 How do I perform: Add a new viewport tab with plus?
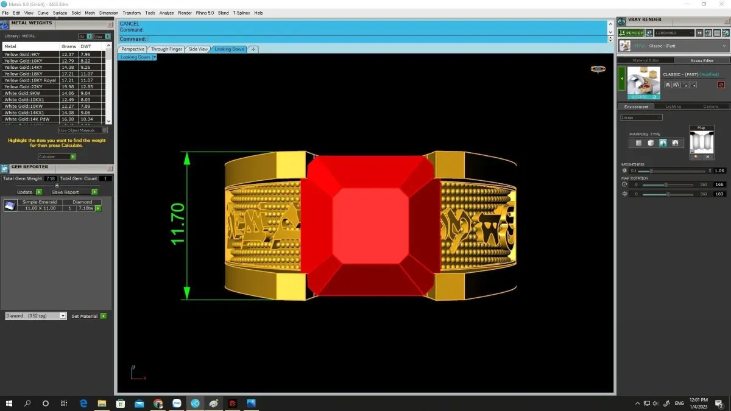point(253,49)
